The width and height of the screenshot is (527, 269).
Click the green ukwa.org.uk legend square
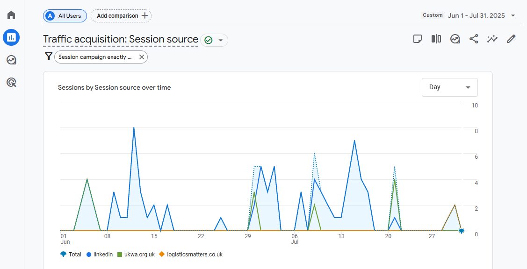(x=120, y=255)
